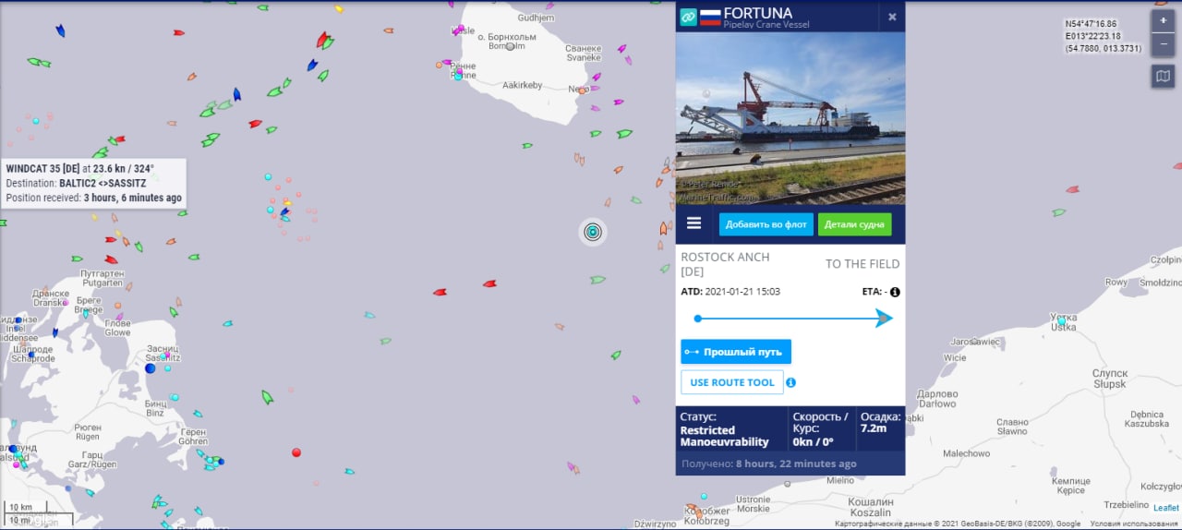Click the Leaflet attribution link

[1166, 507]
